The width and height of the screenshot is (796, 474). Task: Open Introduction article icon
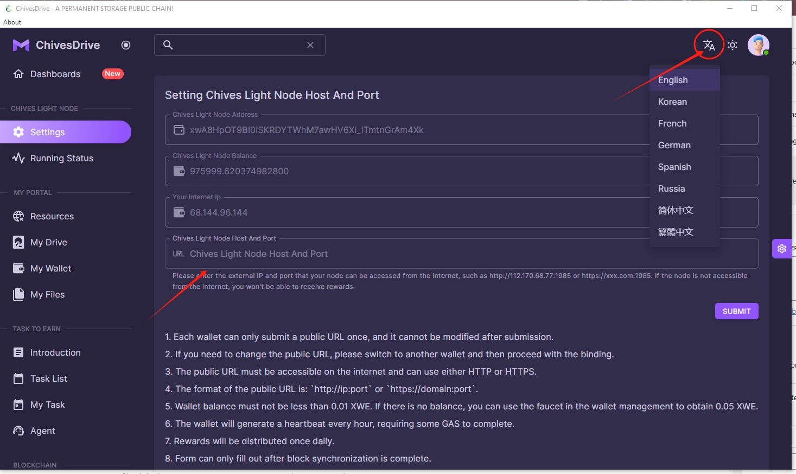point(18,352)
